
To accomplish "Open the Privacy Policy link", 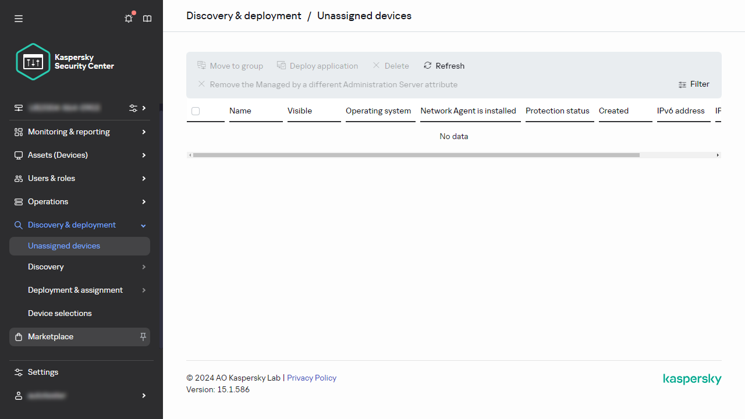I will tap(311, 378).
